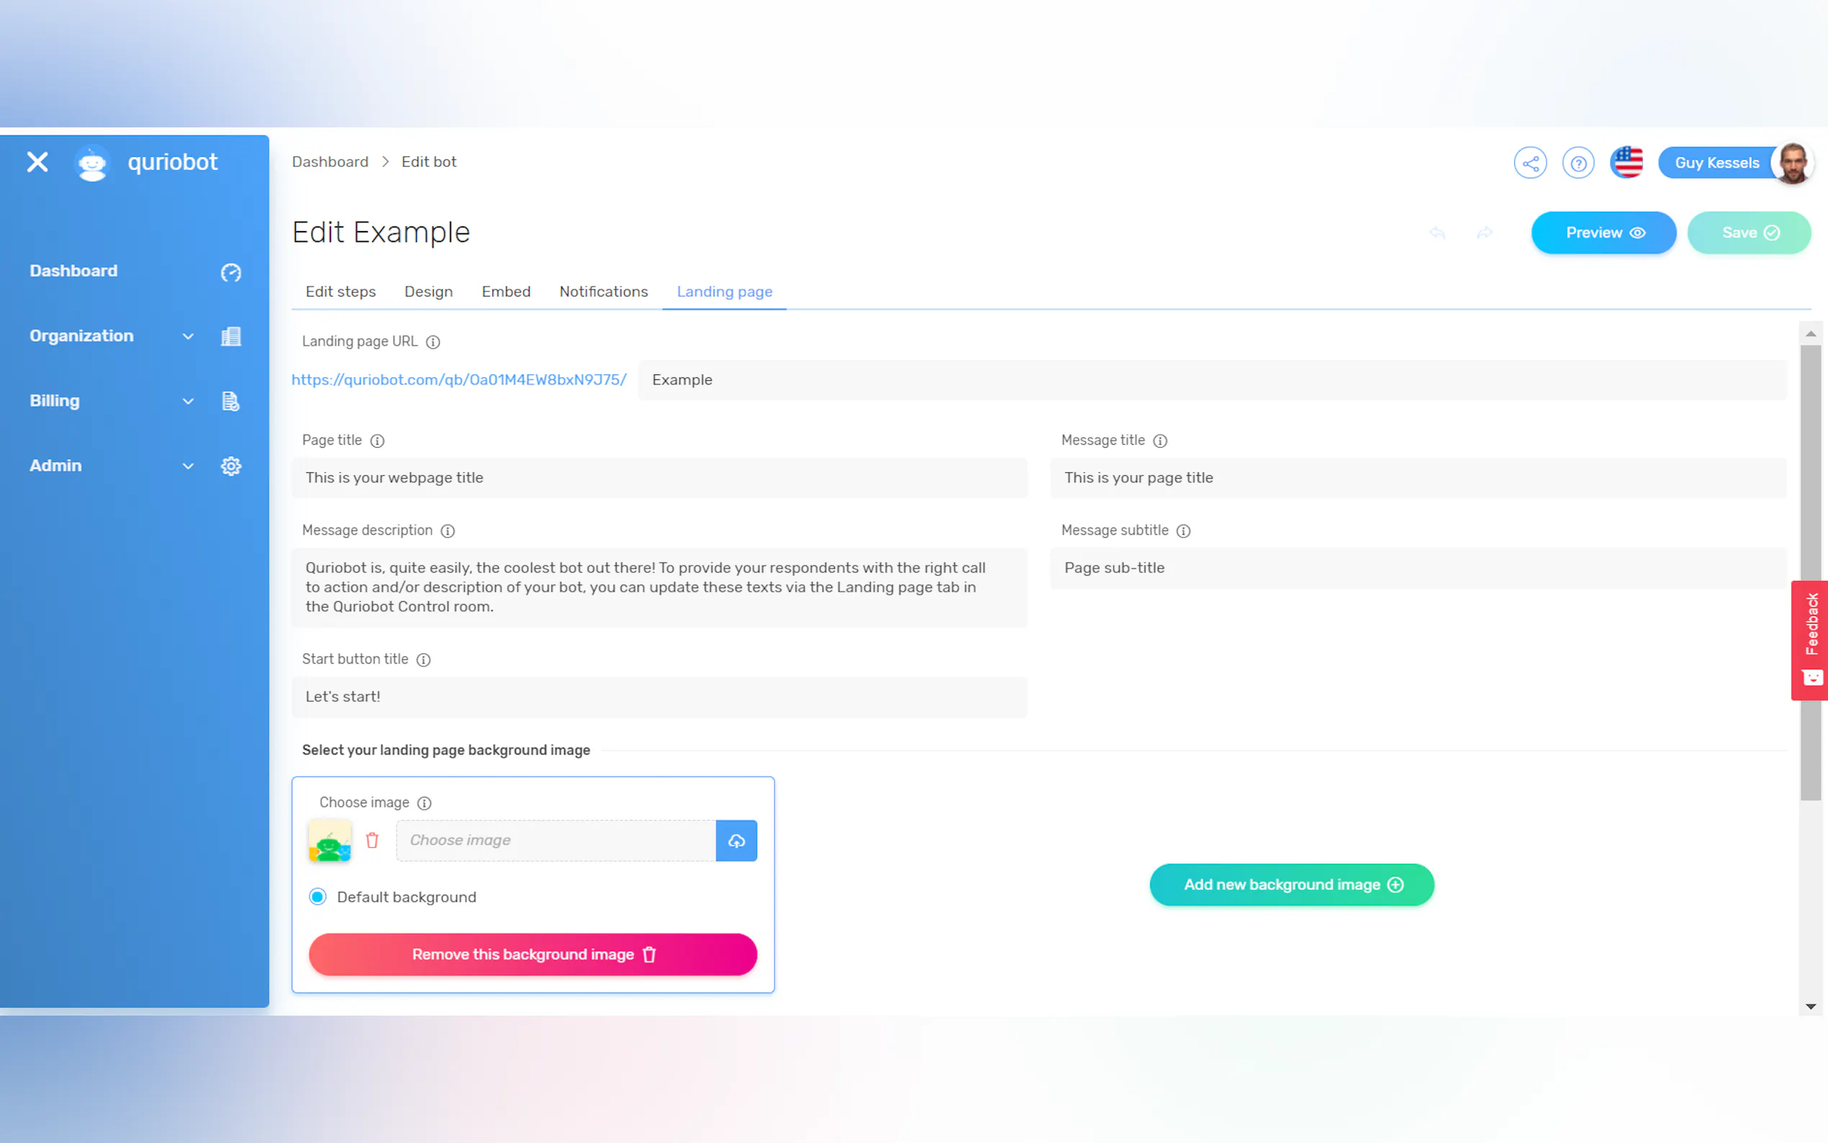Click the redo arrow icon
The image size is (1828, 1143).
point(1484,232)
